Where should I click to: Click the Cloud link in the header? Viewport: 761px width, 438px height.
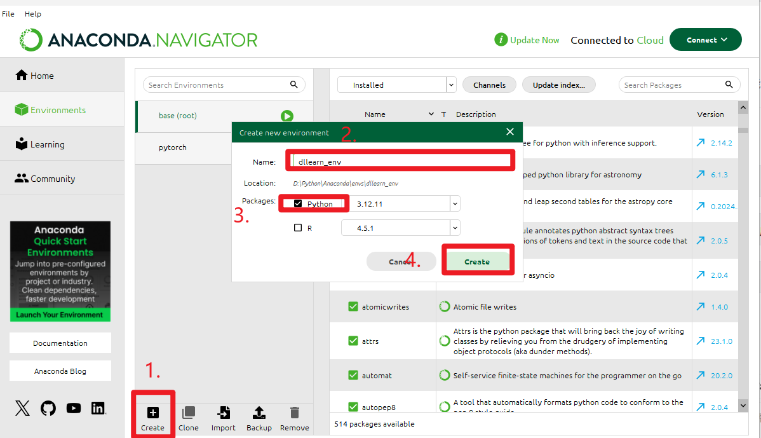(650, 40)
